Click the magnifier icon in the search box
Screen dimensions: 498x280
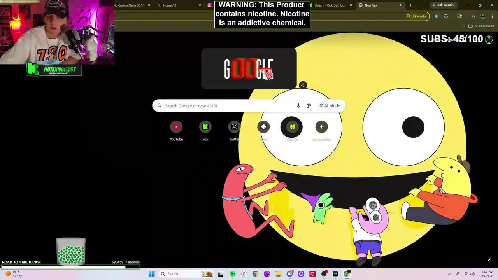[x=159, y=106]
